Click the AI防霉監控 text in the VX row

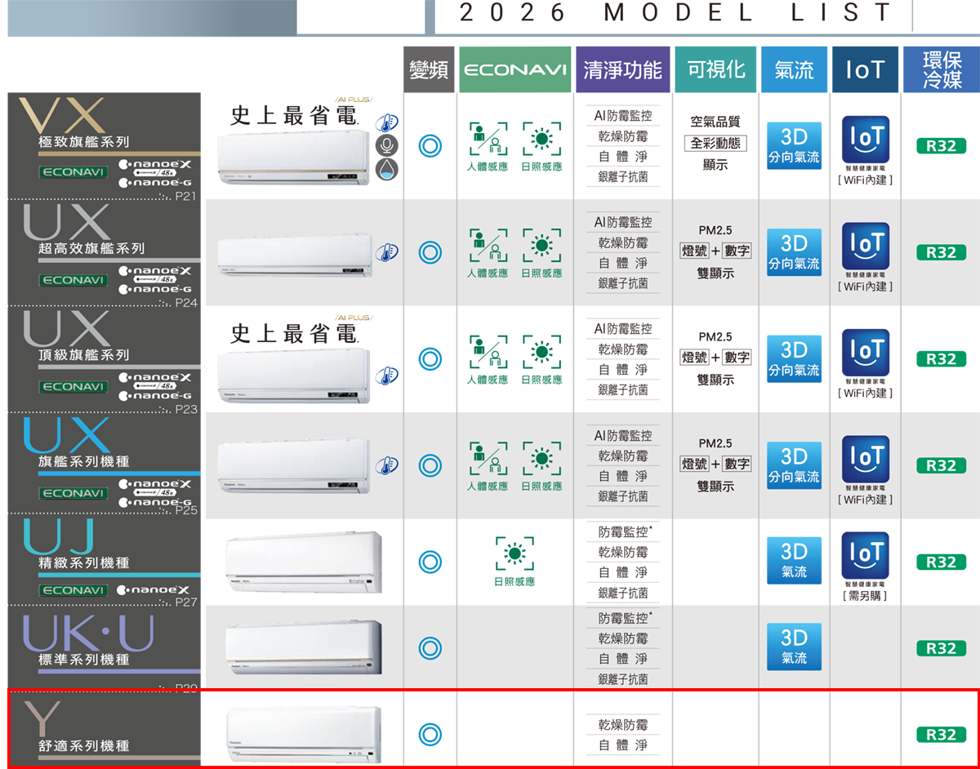(622, 116)
